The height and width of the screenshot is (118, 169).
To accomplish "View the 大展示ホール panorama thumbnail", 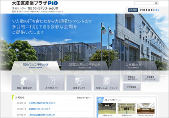I will 107,108.
